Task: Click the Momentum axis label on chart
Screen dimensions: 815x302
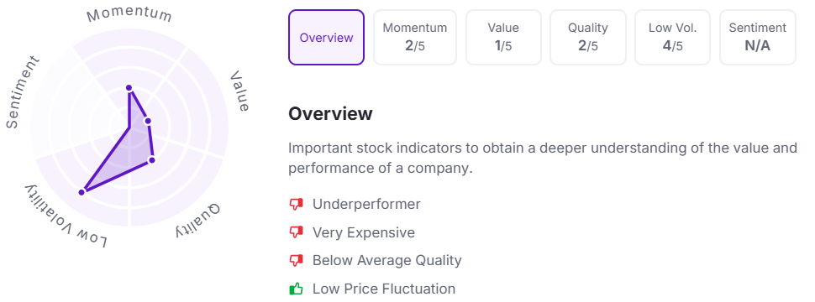Action: (x=129, y=14)
